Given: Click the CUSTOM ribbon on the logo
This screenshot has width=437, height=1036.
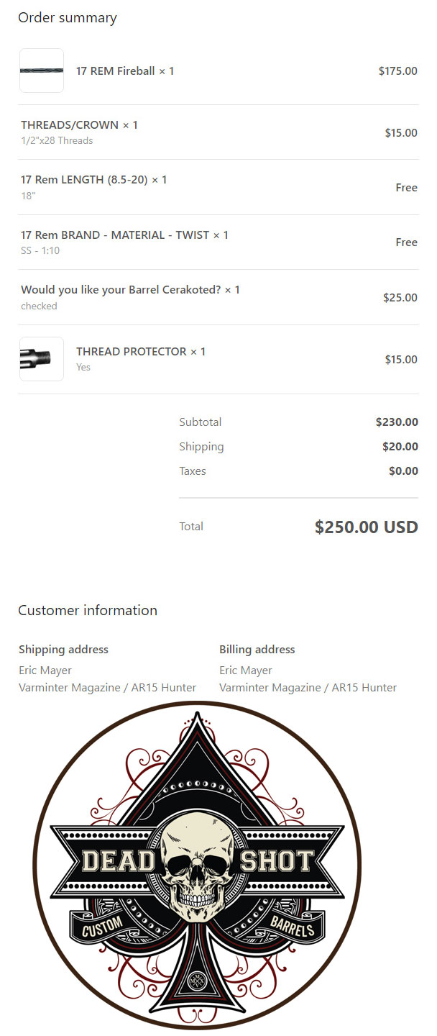Looking at the screenshot, I should tap(103, 929).
